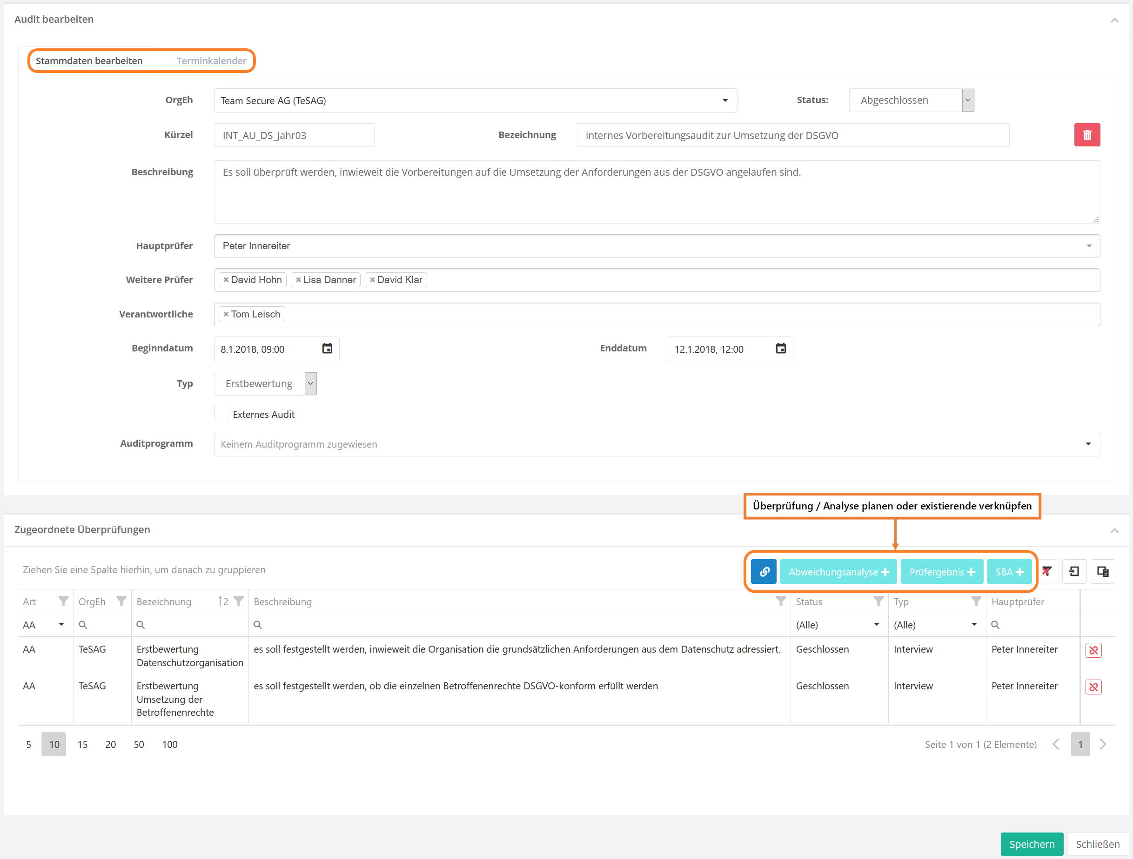This screenshot has width=1133, height=859.
Task: Open the Typ dropdown showing Erstbewertung
Action: 265,383
